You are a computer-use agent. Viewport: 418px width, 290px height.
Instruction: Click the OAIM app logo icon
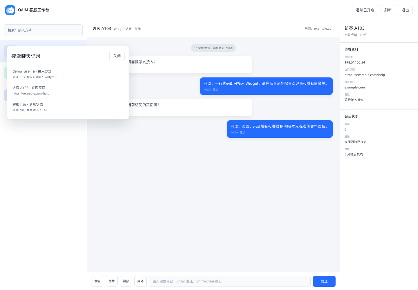click(x=10, y=10)
